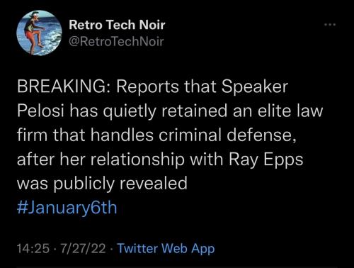354x268 pixels.
Task: Open the Retro Tech Noir display name
Action: click(x=117, y=25)
